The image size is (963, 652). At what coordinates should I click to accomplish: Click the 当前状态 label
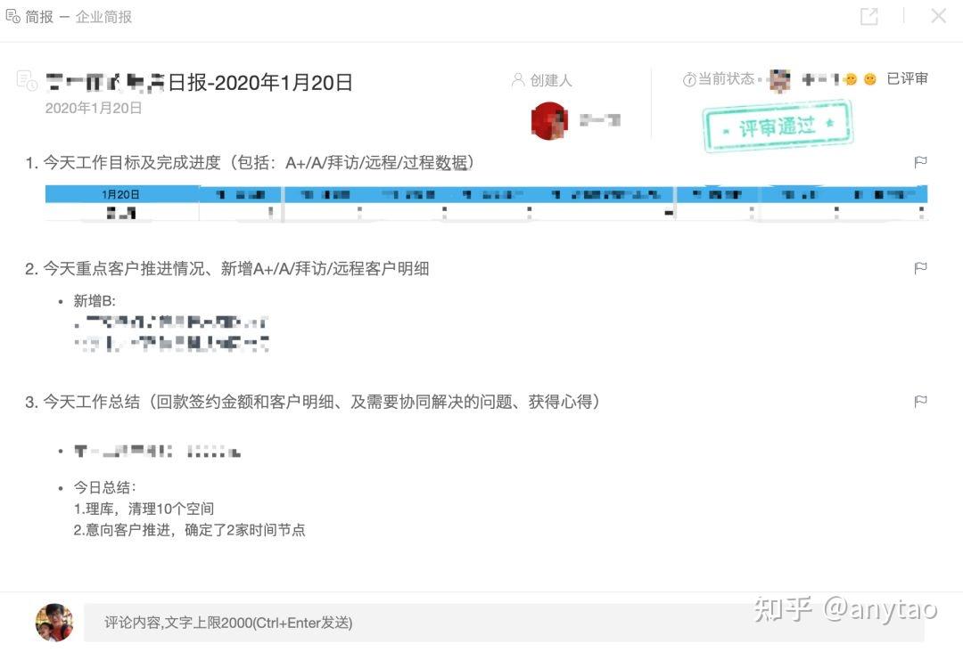pos(727,79)
